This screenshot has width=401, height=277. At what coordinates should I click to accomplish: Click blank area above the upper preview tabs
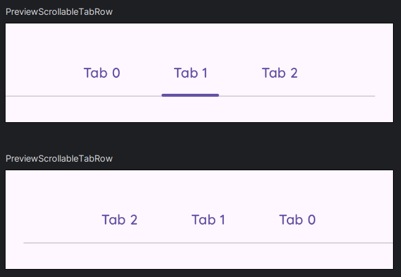[197, 40]
